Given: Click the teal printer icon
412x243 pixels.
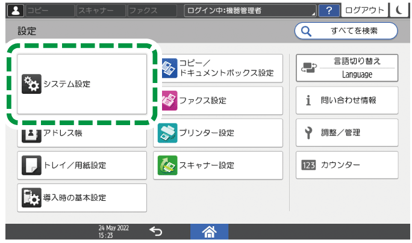Looking at the screenshot, I should pos(167,133).
